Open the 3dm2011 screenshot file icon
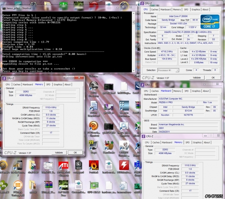This screenshot has height=199, width=225. coord(48,166)
